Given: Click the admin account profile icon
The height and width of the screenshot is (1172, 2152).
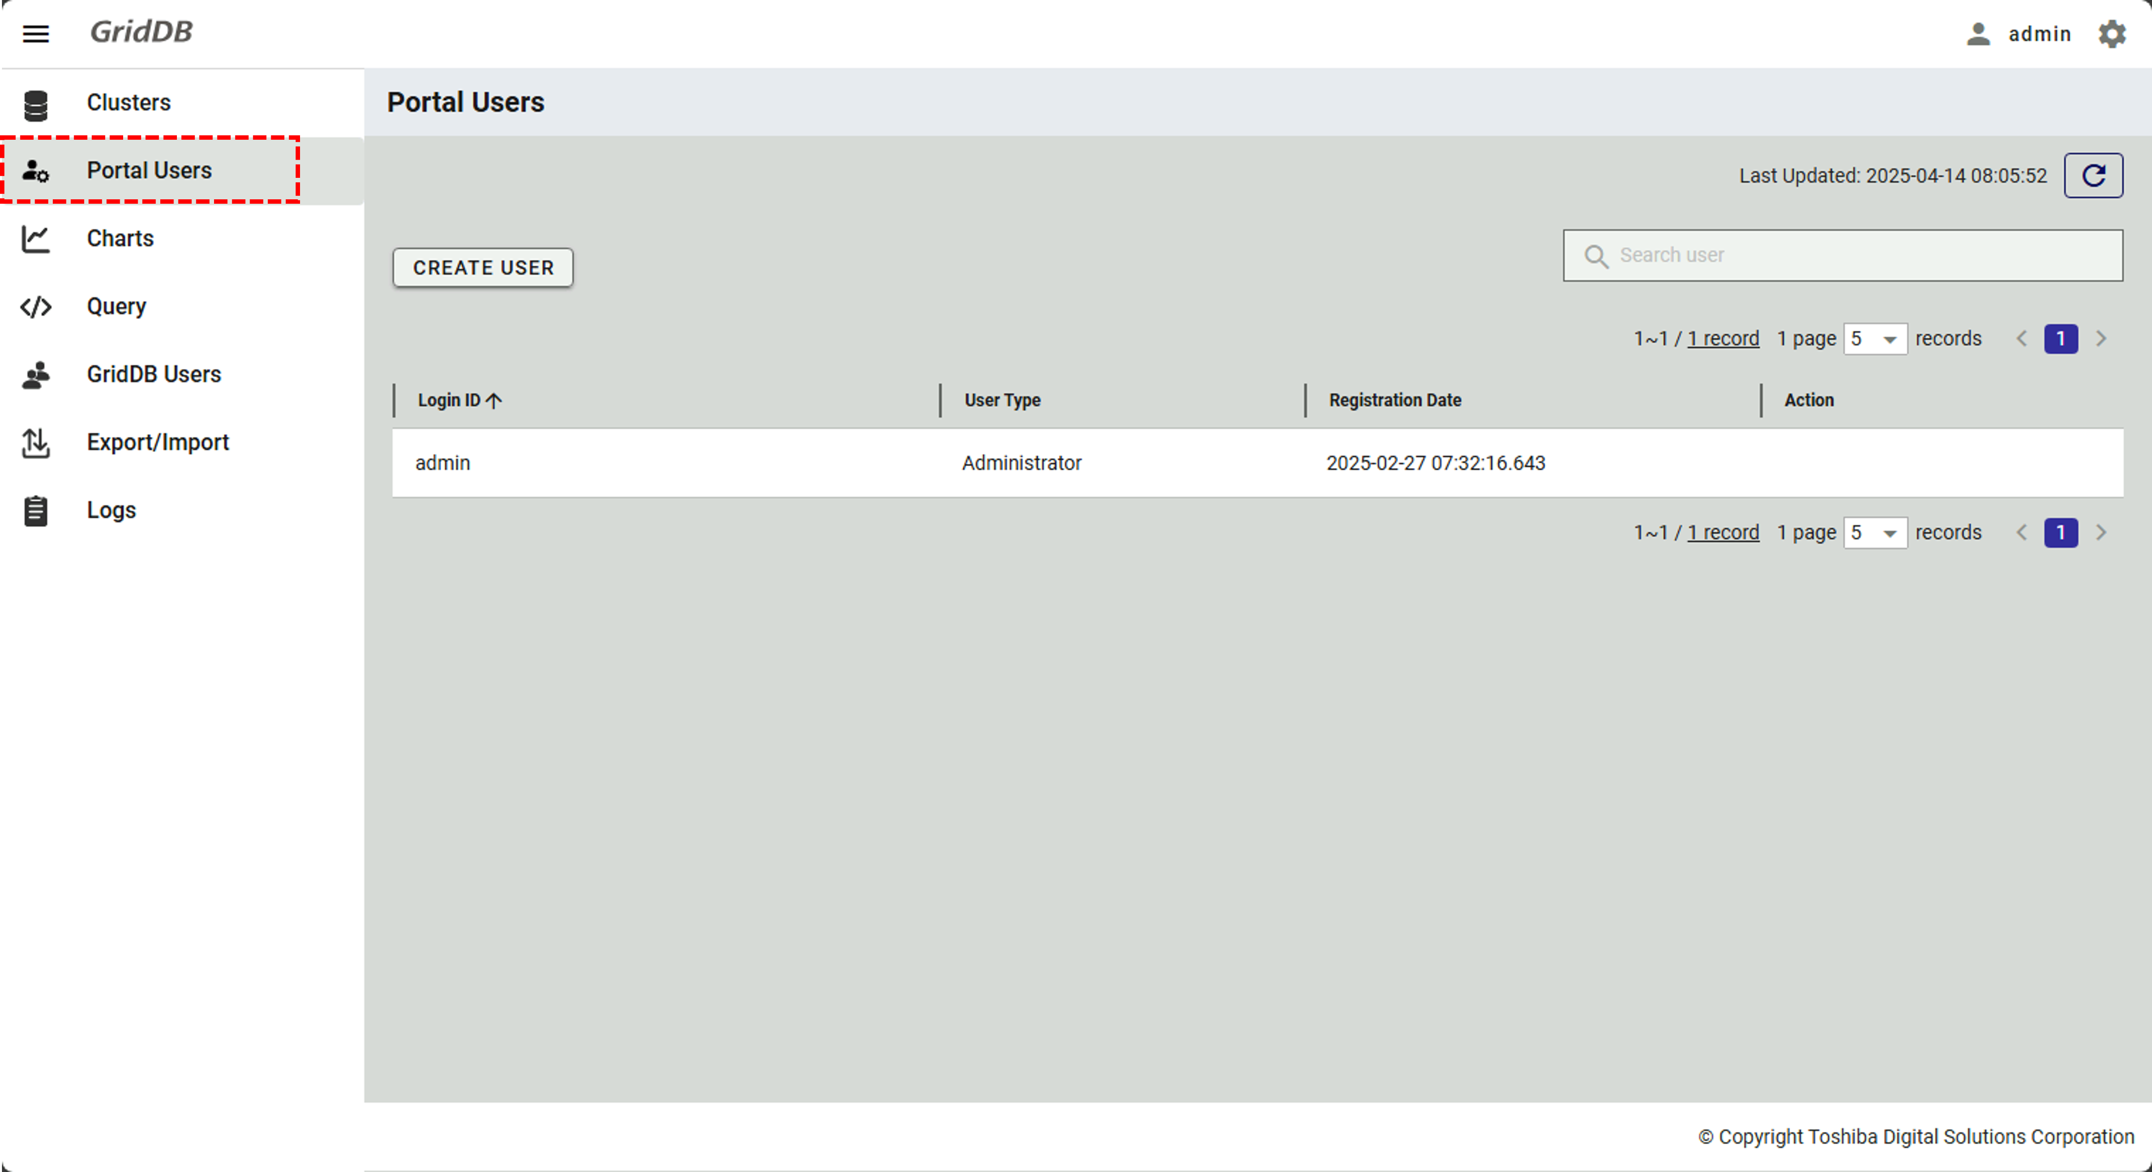Looking at the screenshot, I should tap(1978, 34).
